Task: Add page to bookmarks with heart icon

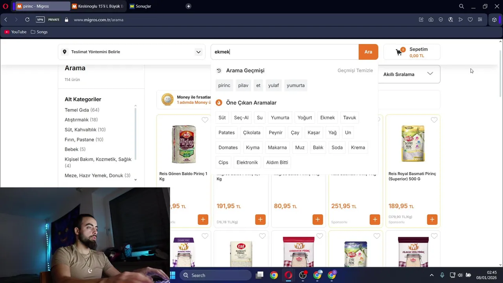Action: 470,20
